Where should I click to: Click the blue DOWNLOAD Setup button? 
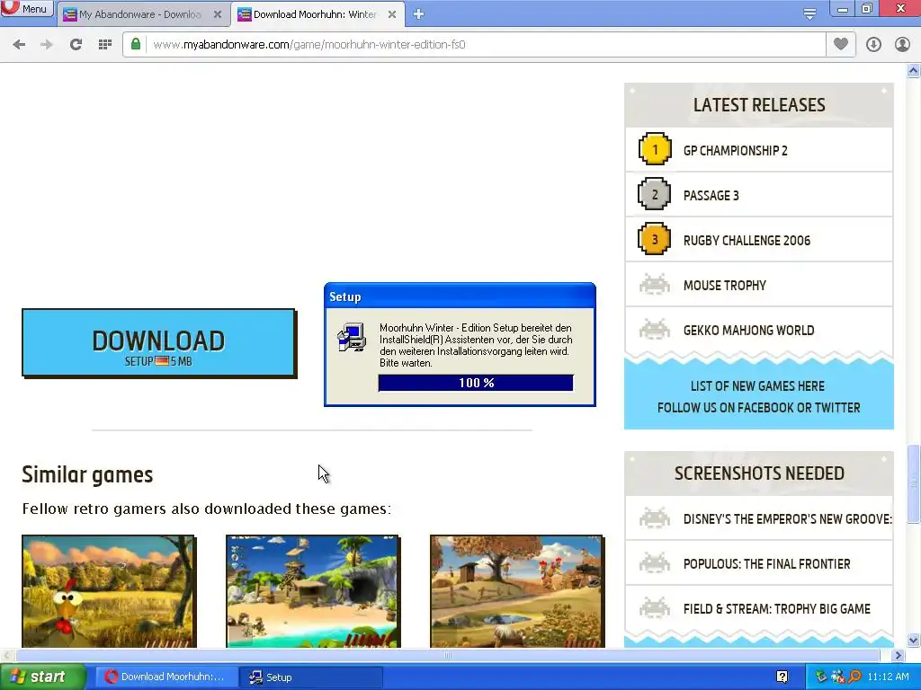158,343
